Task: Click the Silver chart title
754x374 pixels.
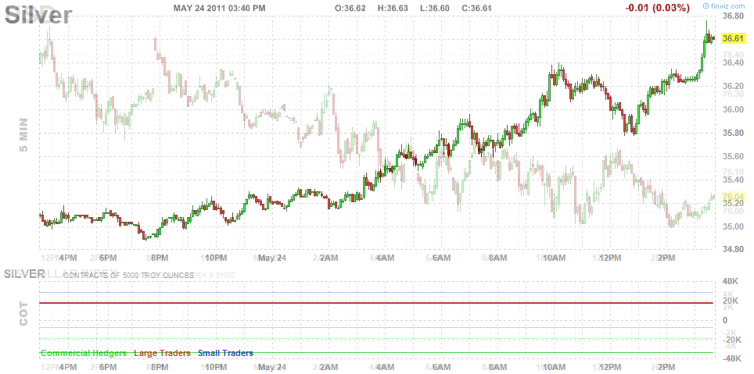Action: tap(39, 14)
